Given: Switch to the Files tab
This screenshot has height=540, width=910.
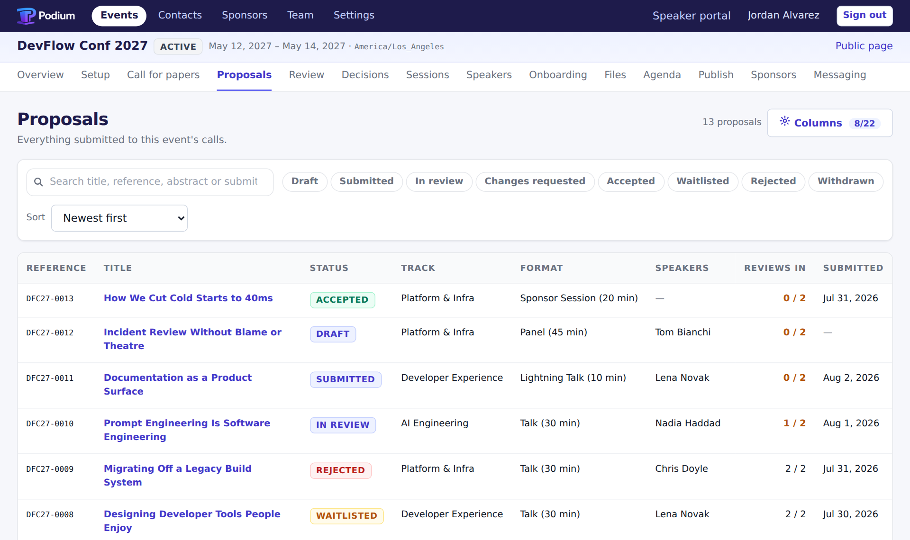Looking at the screenshot, I should click(x=615, y=75).
